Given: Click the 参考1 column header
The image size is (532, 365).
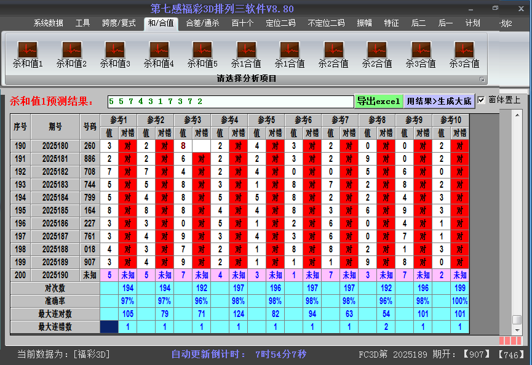Looking at the screenshot, I should [x=119, y=120].
